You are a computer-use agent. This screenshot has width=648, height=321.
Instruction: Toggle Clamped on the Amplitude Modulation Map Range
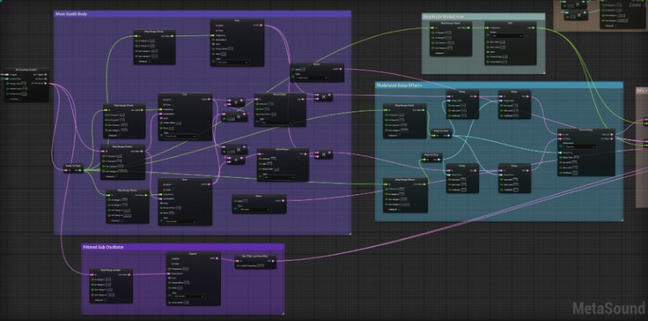pyautogui.click(x=446, y=53)
